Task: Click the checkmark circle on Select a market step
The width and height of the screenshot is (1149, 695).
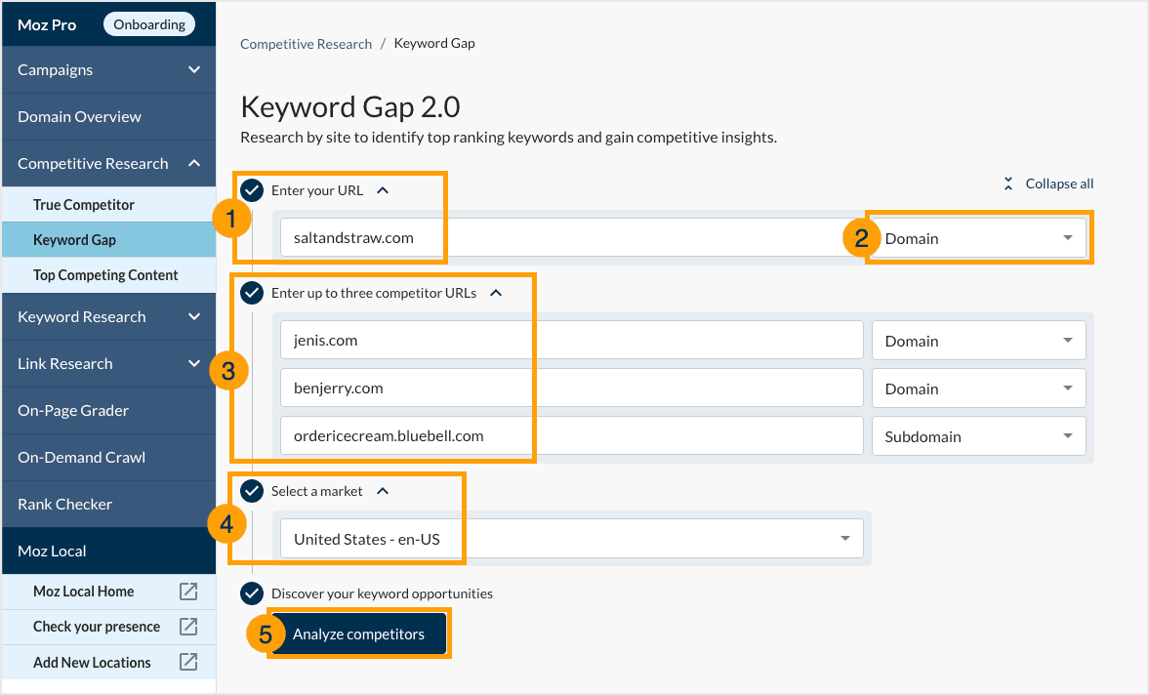Action: [252, 491]
